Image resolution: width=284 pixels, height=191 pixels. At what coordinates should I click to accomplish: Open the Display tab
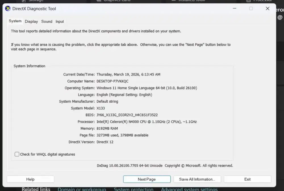tap(31, 22)
